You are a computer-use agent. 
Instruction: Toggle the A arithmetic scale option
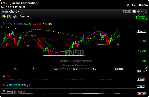[138, 71]
